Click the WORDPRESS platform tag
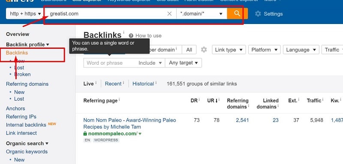 coord(106,140)
